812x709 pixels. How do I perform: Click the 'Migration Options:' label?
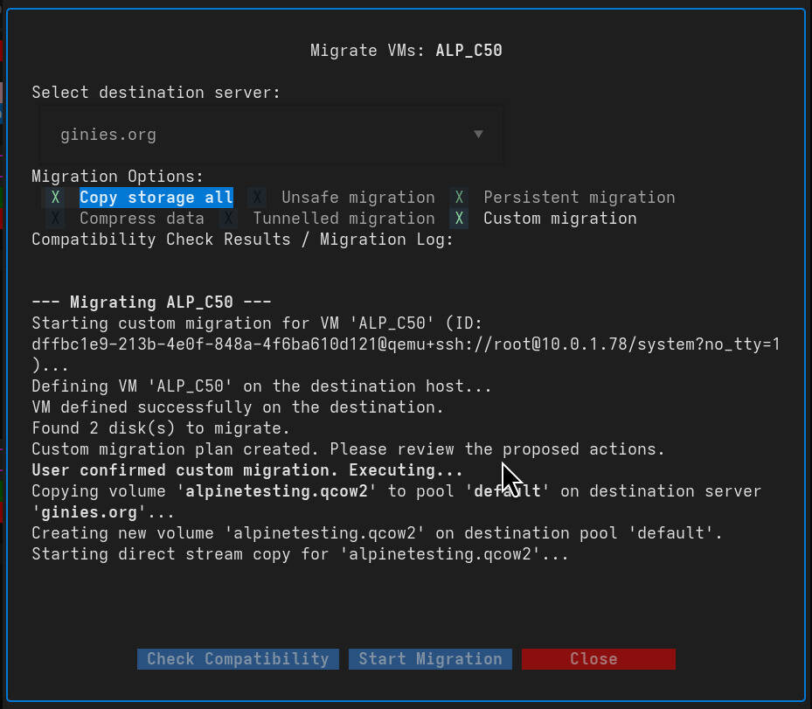click(x=117, y=176)
